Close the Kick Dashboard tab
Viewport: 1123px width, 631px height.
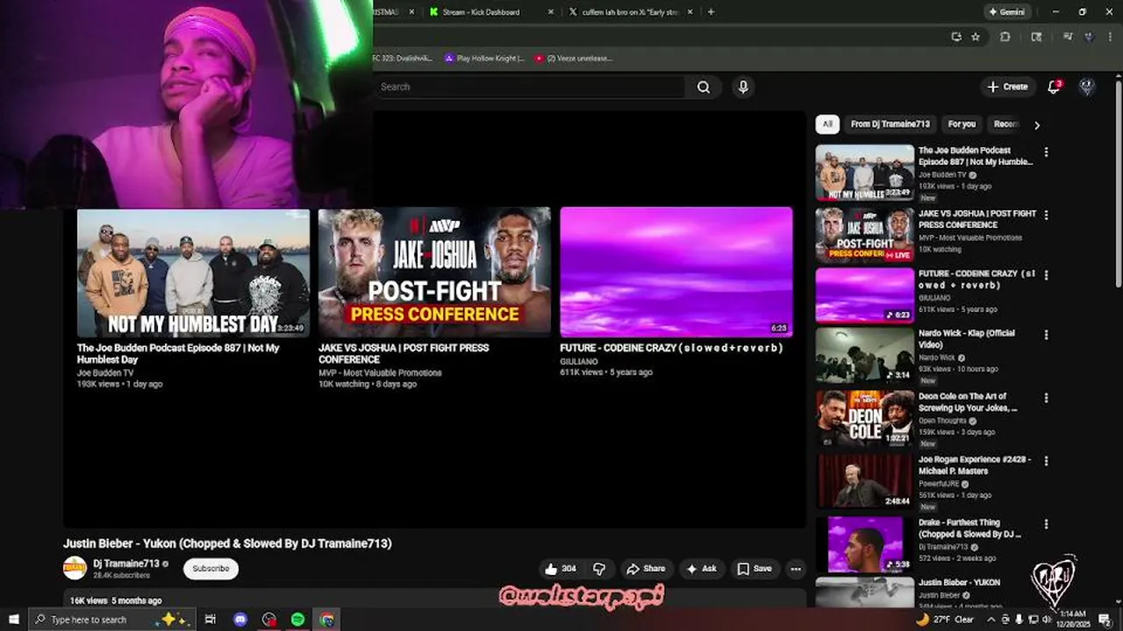pyautogui.click(x=551, y=11)
